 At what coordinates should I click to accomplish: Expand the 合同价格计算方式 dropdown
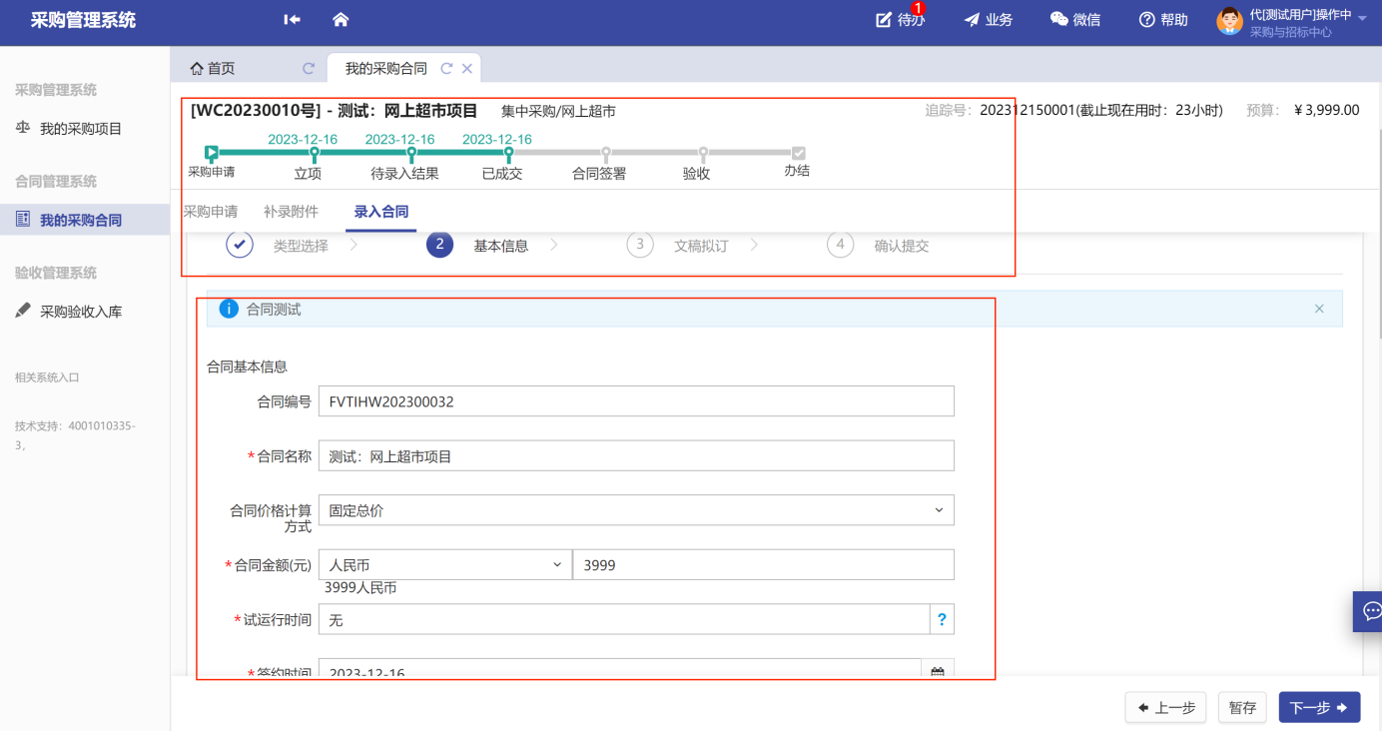click(938, 510)
